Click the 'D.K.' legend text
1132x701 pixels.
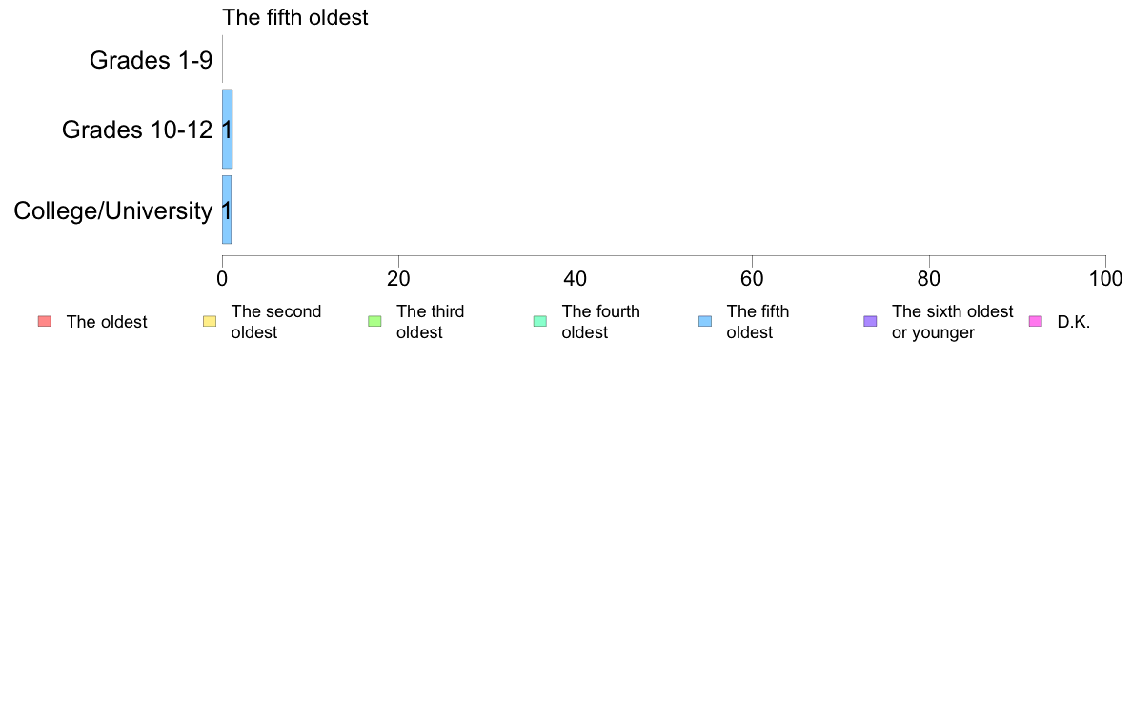pyautogui.click(x=1074, y=322)
